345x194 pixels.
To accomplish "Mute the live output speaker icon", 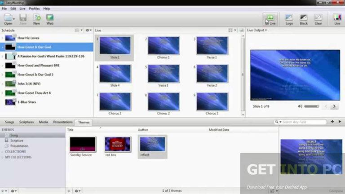I will coord(300,106).
